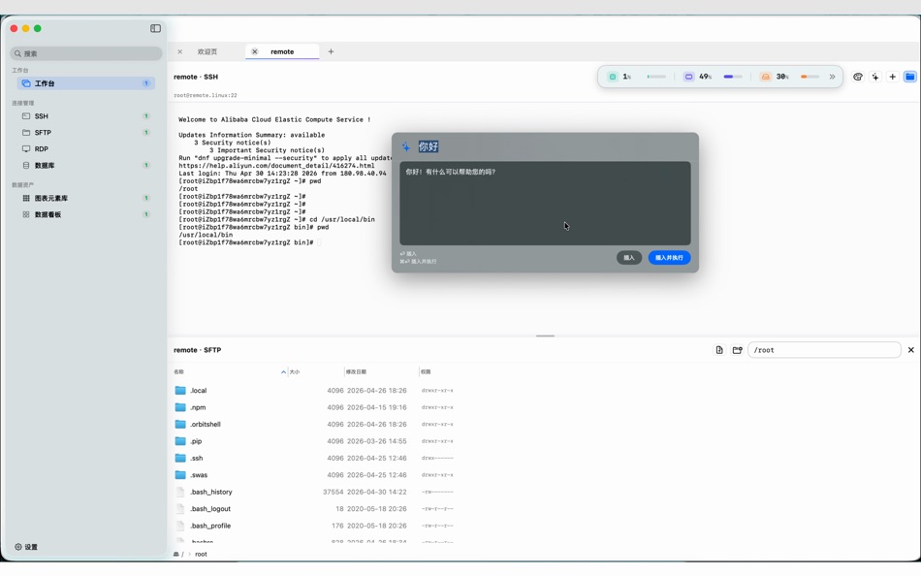Open 设置 at sidebar bottom
Image resolution: width=921 pixels, height=576 pixels.
coord(26,547)
